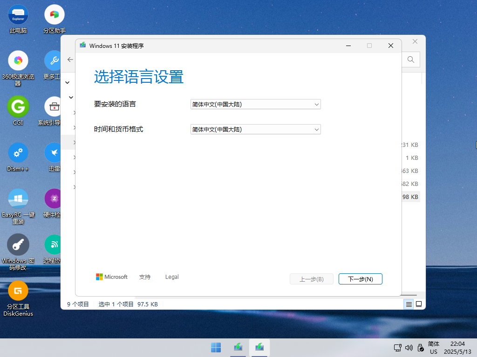The image size is (477, 357).
Task: Switch to the first setup taskbar icon
Action: point(238,348)
